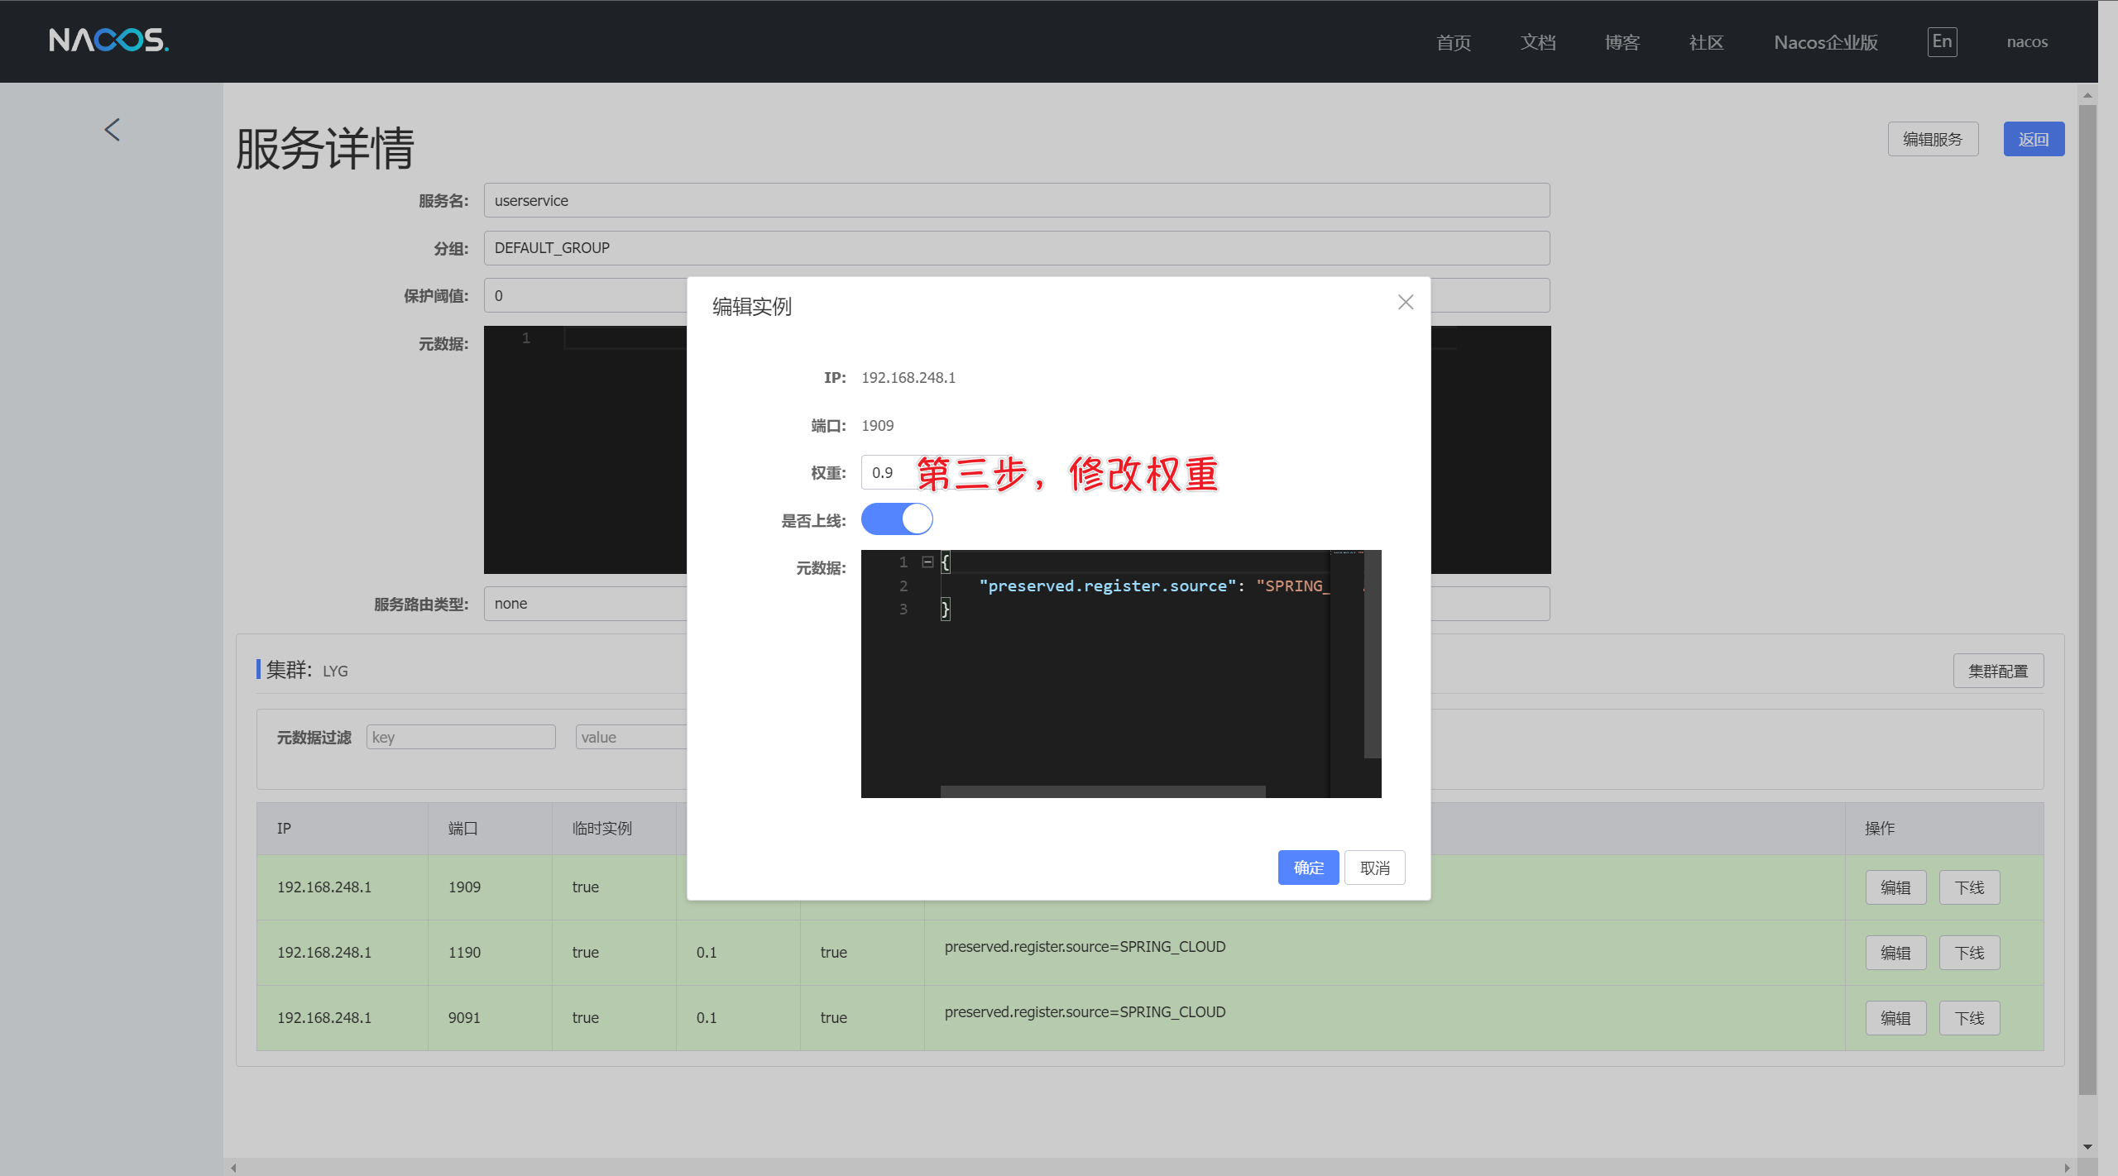This screenshot has height=1176, width=2118.
Task: Take instance on port 9091 offline
Action: [1968, 1018]
